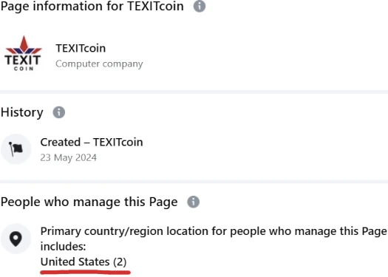Click info icon beside People who manage this Page
The image size is (388, 277).
(x=193, y=202)
